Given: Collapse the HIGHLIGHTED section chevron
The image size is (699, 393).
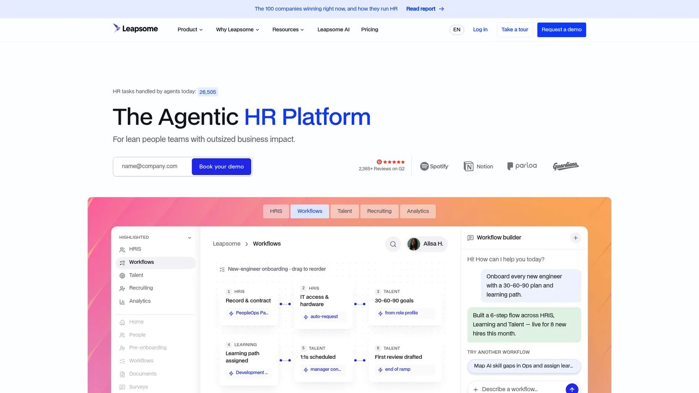Looking at the screenshot, I should pos(189,238).
